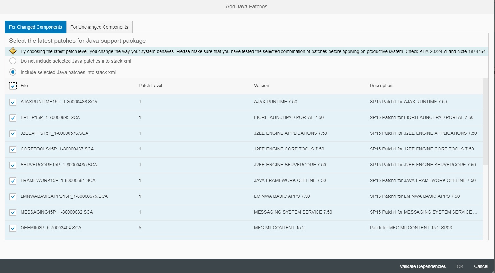Viewport: 495px width, 273px height.
Task: Click Validate Dependencies button
Action: [x=423, y=266]
